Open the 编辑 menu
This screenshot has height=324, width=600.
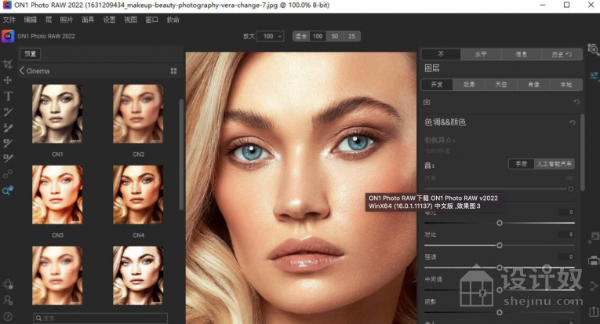pyautogui.click(x=31, y=20)
